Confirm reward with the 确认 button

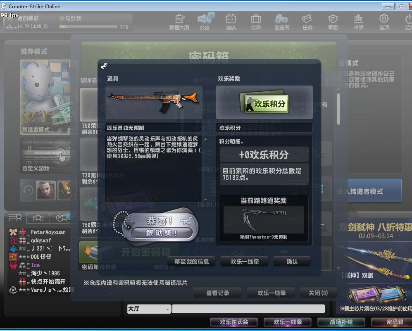(x=292, y=262)
